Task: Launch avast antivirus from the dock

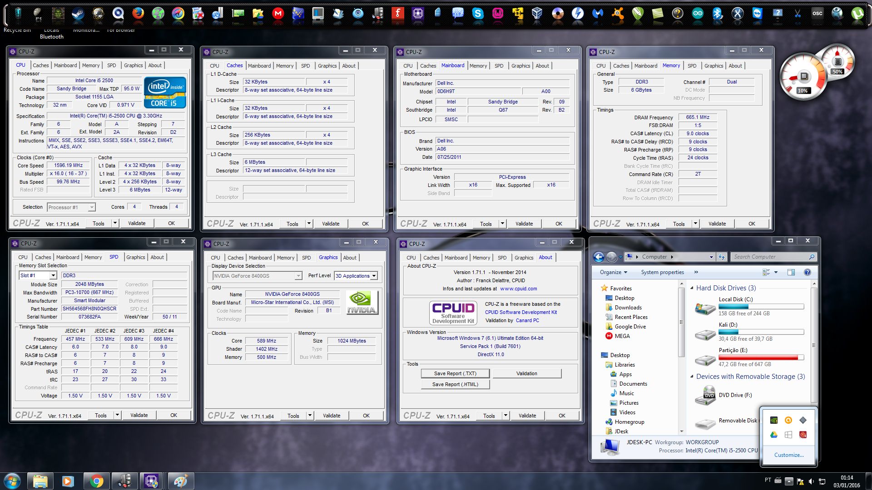Action: click(x=618, y=14)
